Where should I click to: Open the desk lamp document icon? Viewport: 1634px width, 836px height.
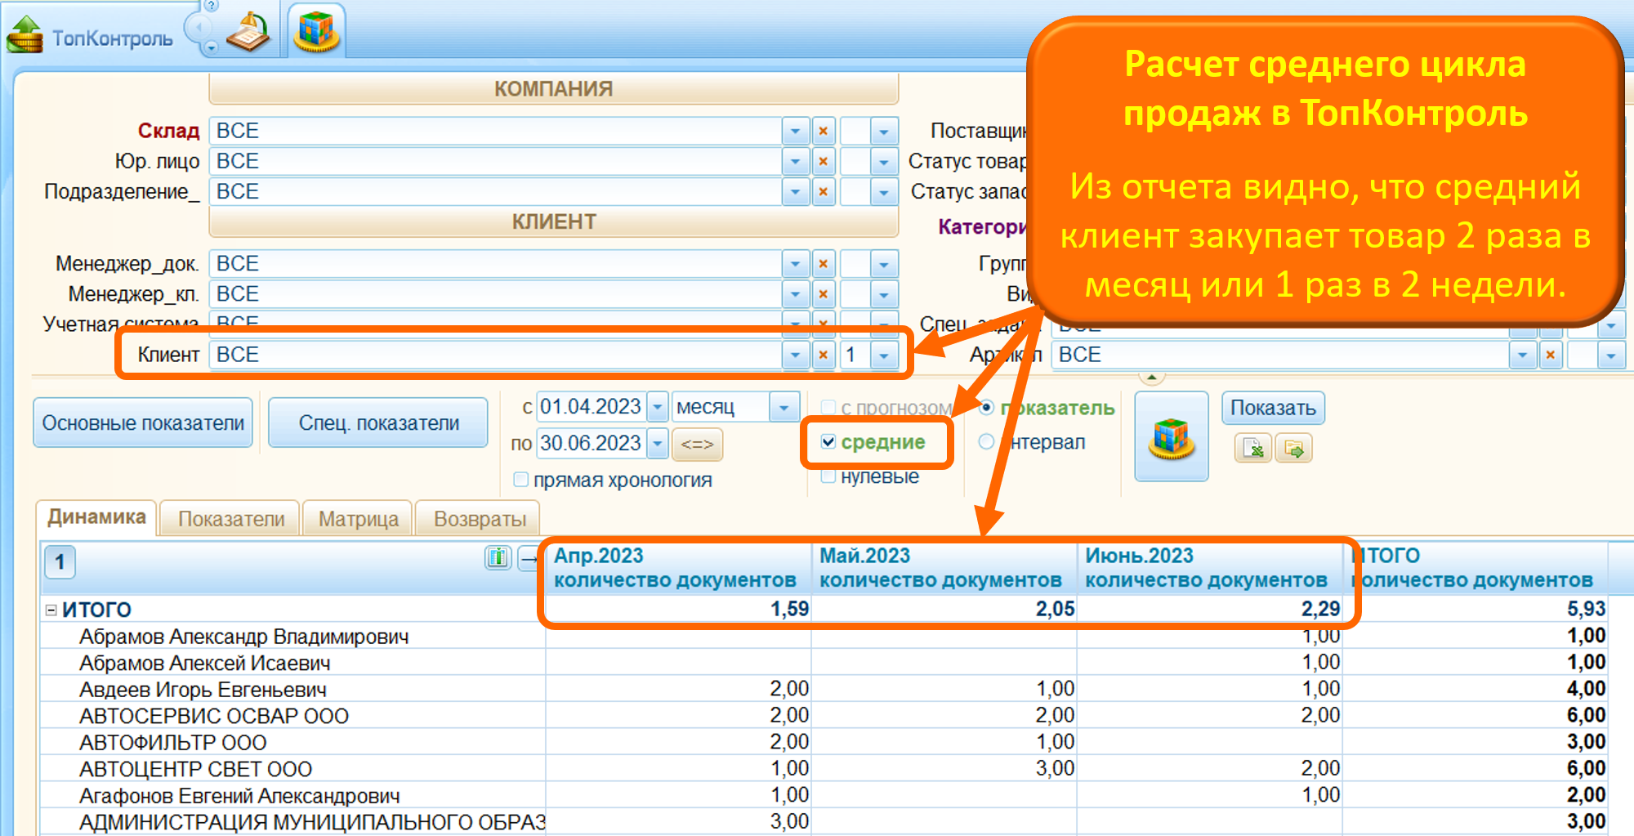248,33
